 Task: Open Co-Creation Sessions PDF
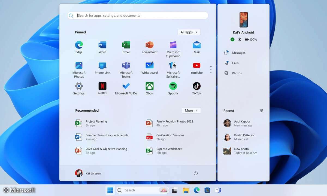(165, 137)
